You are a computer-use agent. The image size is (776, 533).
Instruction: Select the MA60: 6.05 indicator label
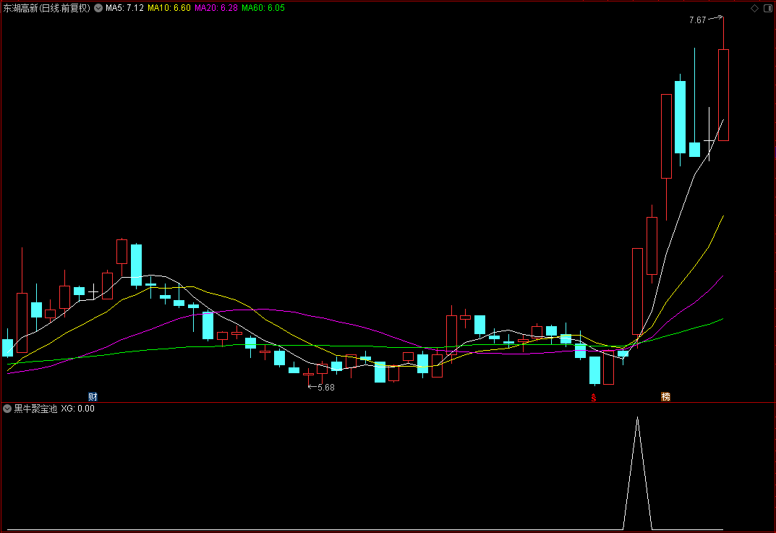click(263, 8)
